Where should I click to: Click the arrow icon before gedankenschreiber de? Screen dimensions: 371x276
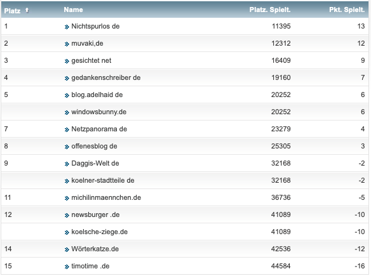point(67,79)
